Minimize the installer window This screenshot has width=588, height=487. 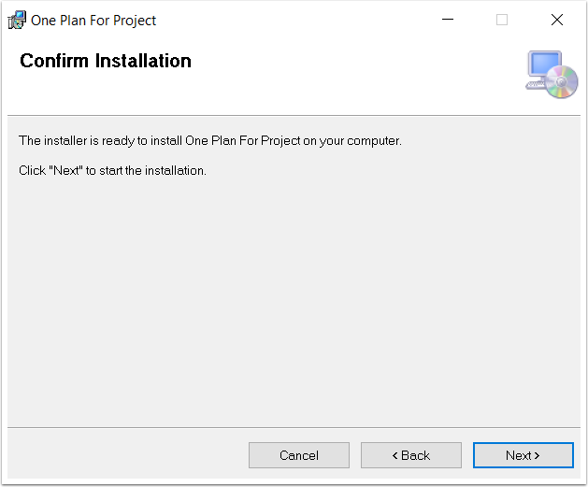coord(448,20)
